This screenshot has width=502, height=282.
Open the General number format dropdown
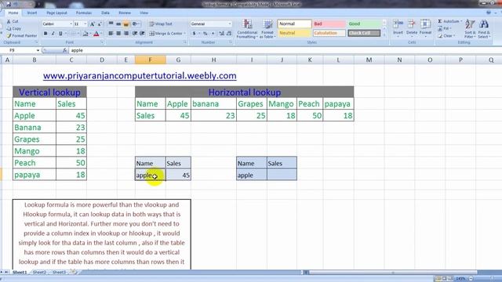(230, 24)
